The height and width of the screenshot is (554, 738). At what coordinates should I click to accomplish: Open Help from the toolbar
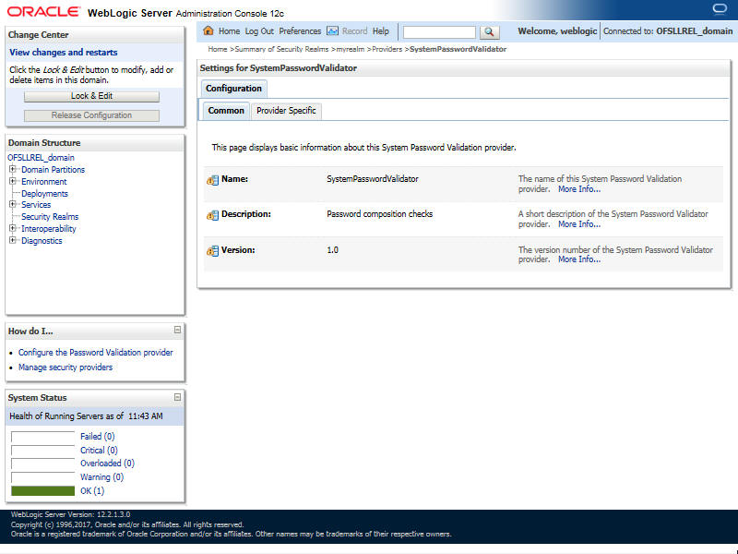[x=381, y=31]
